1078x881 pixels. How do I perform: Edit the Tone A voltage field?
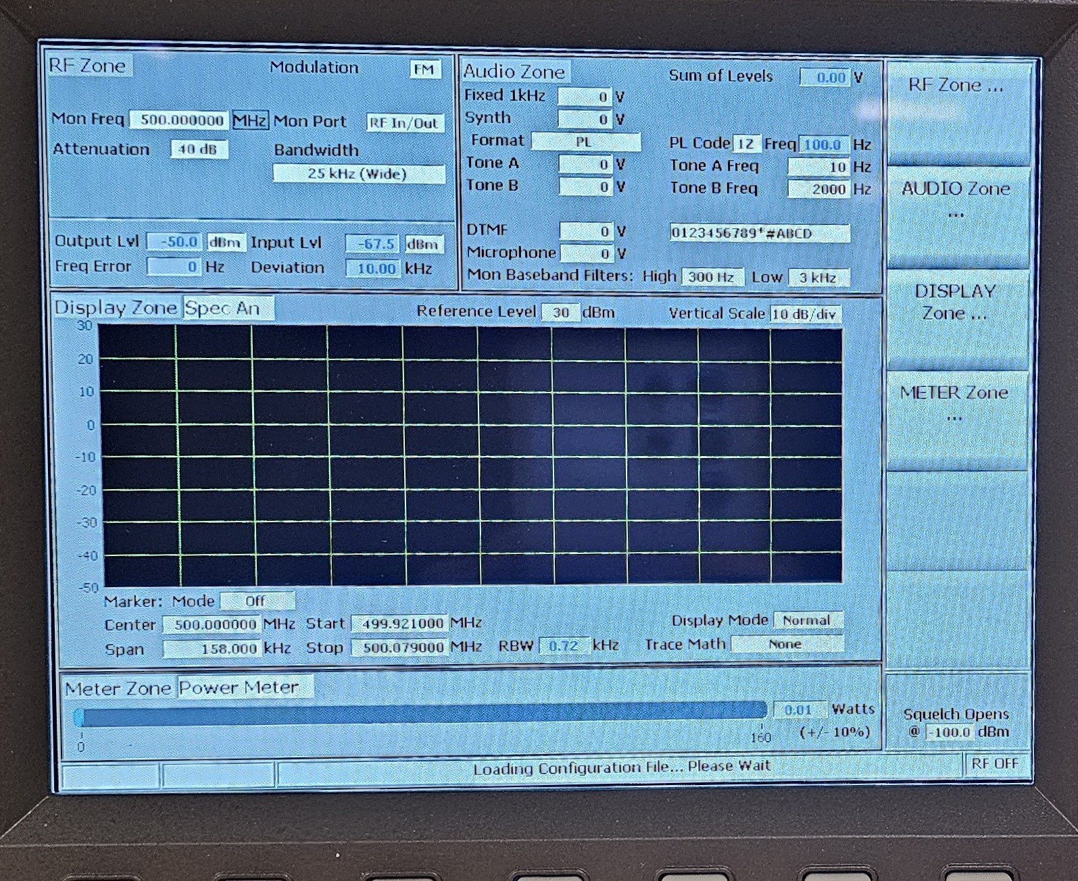point(585,164)
